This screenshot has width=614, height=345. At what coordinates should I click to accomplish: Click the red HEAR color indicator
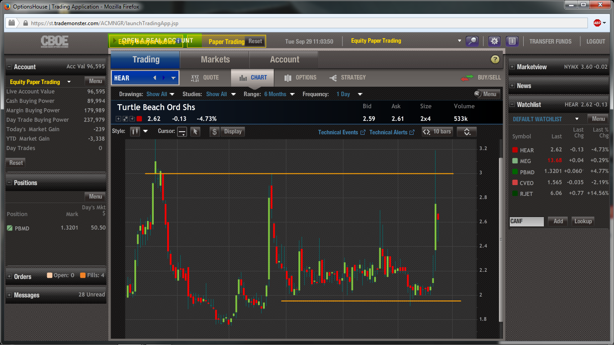[x=139, y=119]
